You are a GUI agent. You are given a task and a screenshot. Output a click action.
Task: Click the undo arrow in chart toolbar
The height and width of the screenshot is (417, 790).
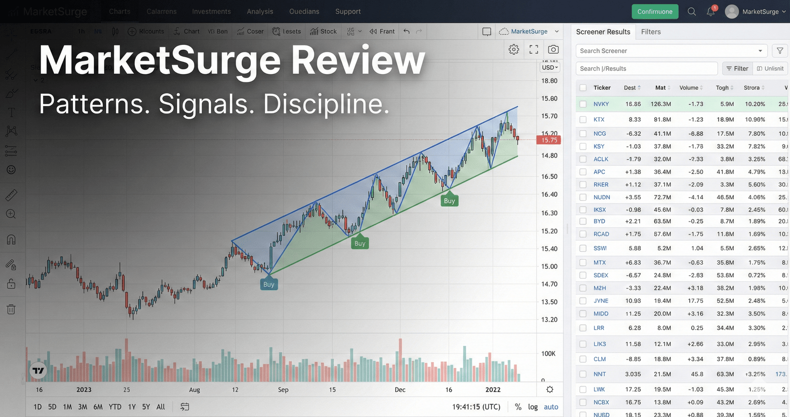coord(406,31)
